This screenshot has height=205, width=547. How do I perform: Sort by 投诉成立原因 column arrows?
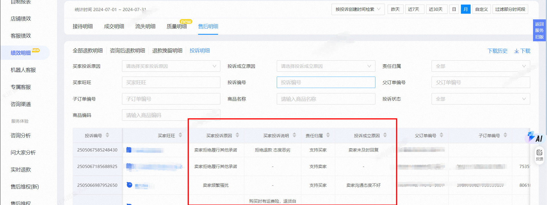[385, 135]
